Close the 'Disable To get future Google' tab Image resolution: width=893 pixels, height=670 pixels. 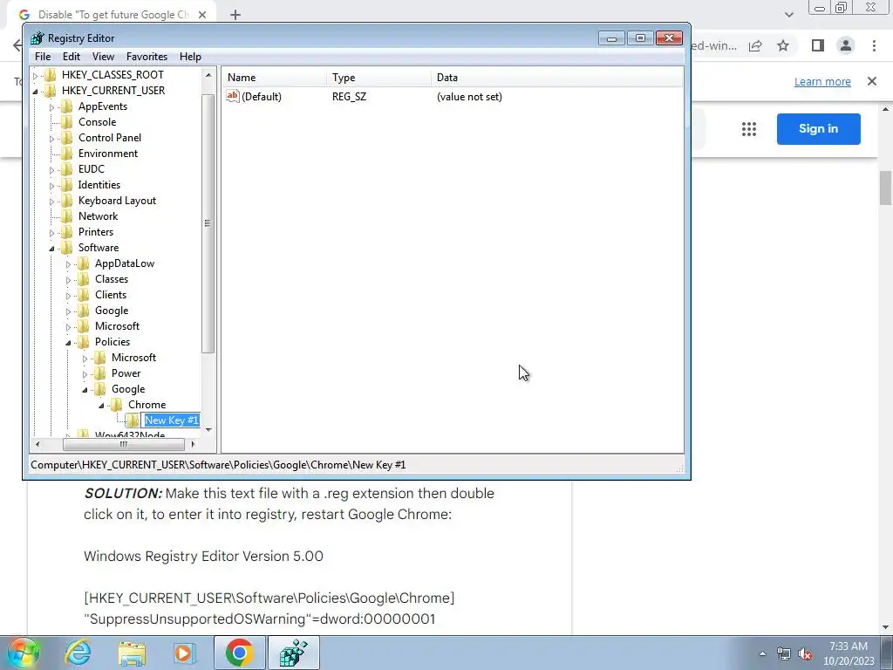202,15
